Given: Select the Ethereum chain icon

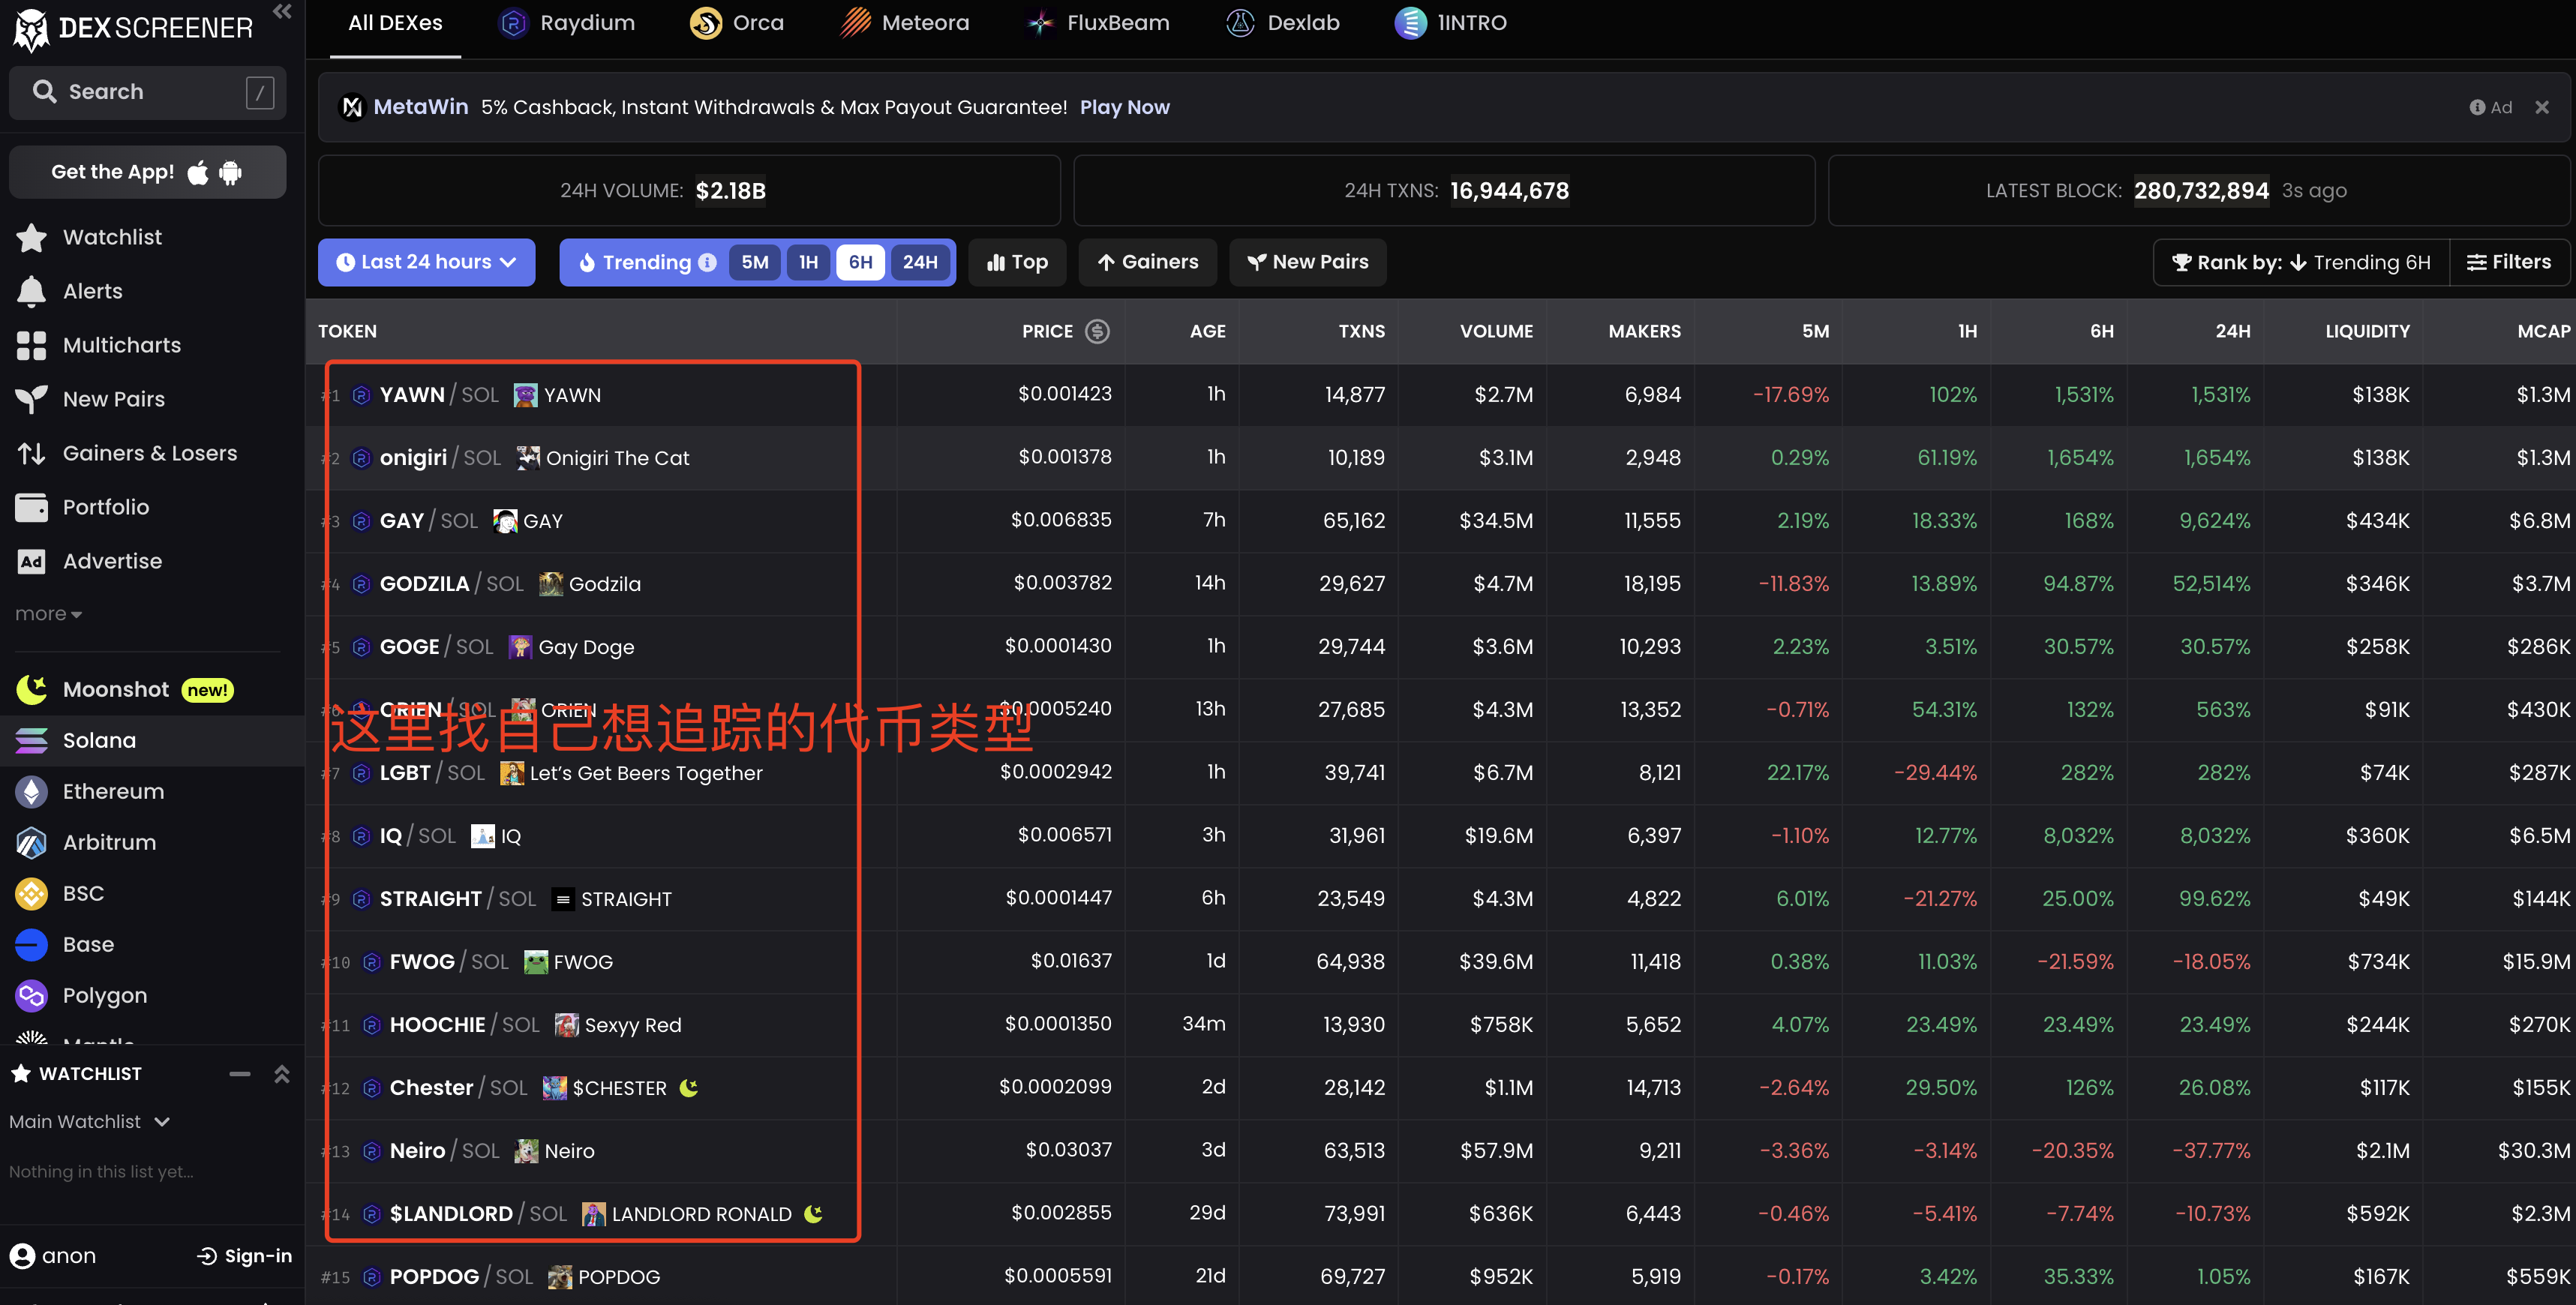Looking at the screenshot, I should click(x=31, y=791).
